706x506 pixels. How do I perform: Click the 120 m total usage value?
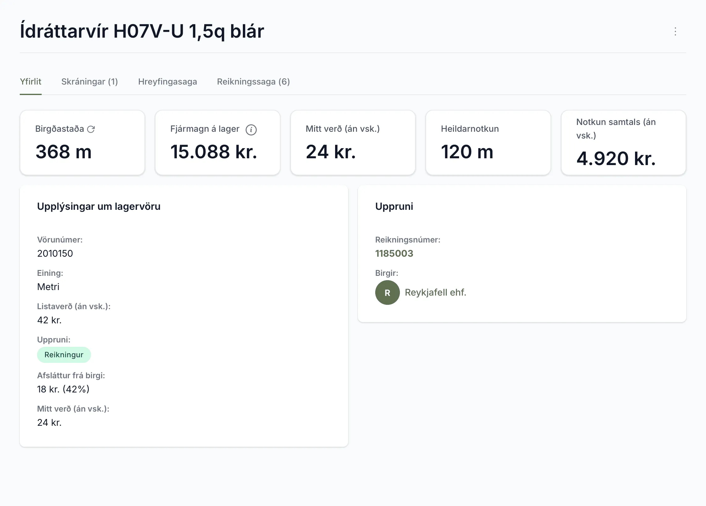pyautogui.click(x=467, y=152)
